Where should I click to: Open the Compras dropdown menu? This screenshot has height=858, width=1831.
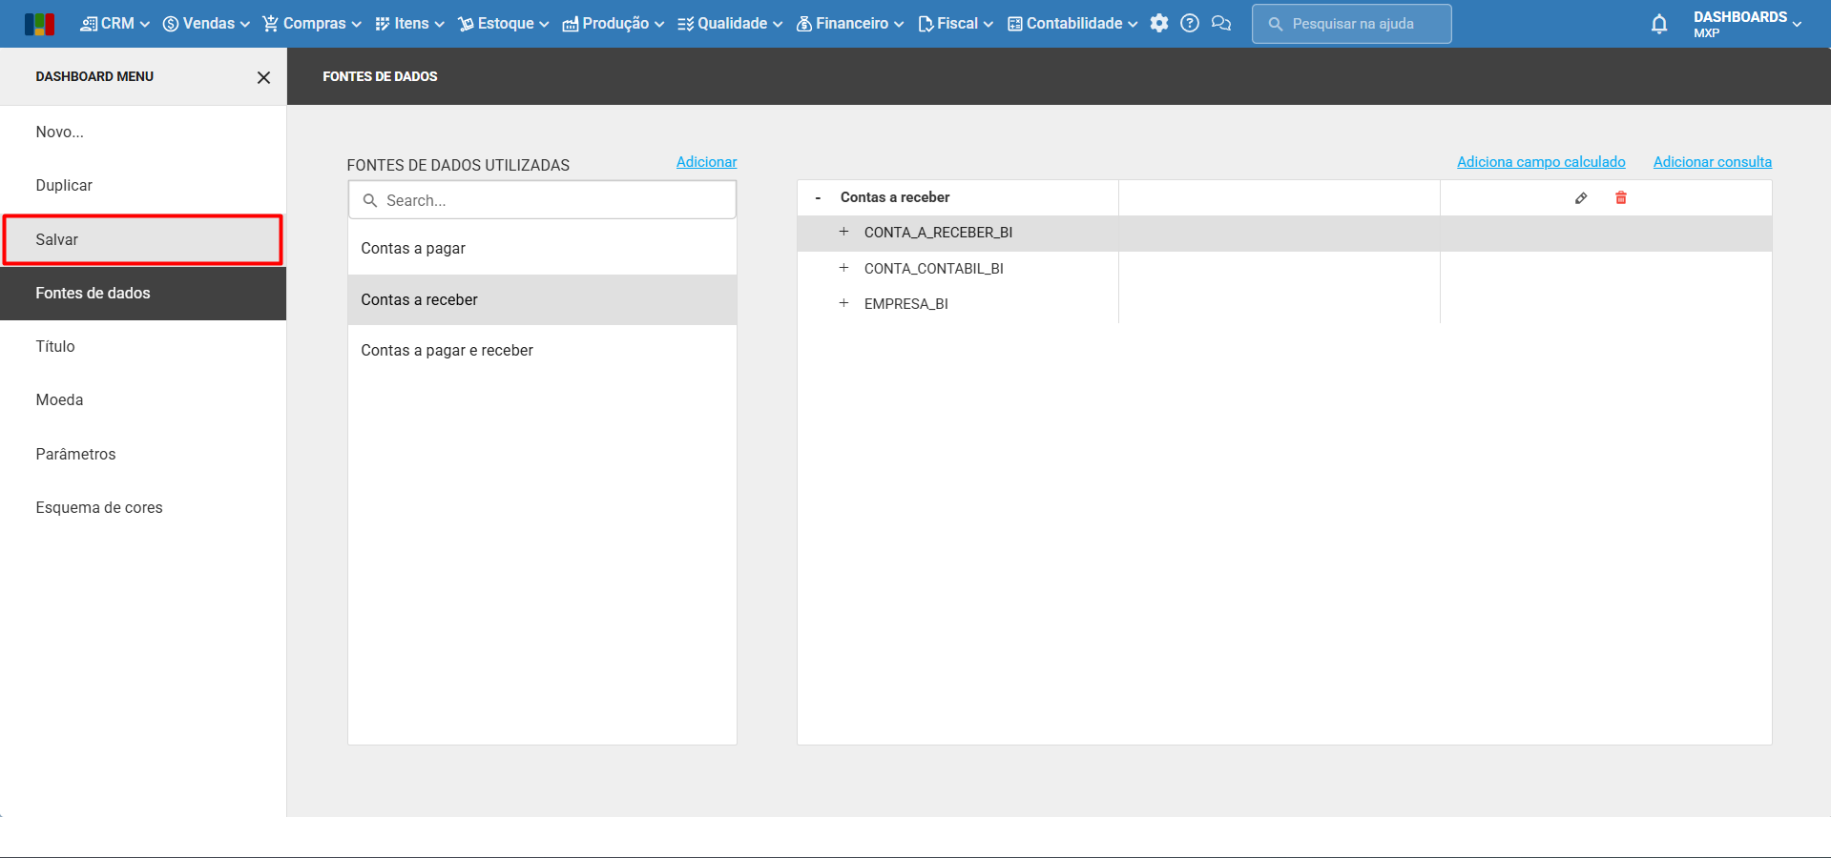coord(312,24)
